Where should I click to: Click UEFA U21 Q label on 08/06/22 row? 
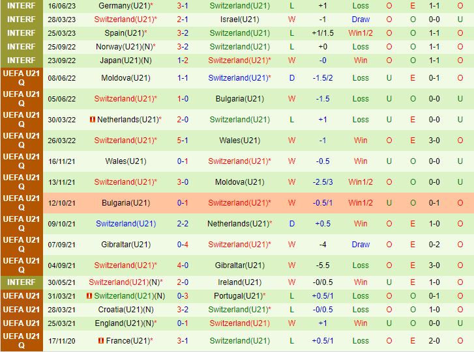pos(22,78)
